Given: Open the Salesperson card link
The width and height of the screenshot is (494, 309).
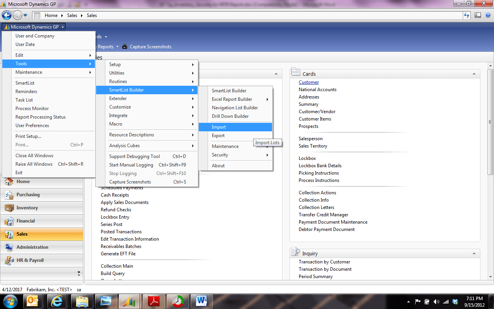Looking at the screenshot, I should (x=311, y=139).
